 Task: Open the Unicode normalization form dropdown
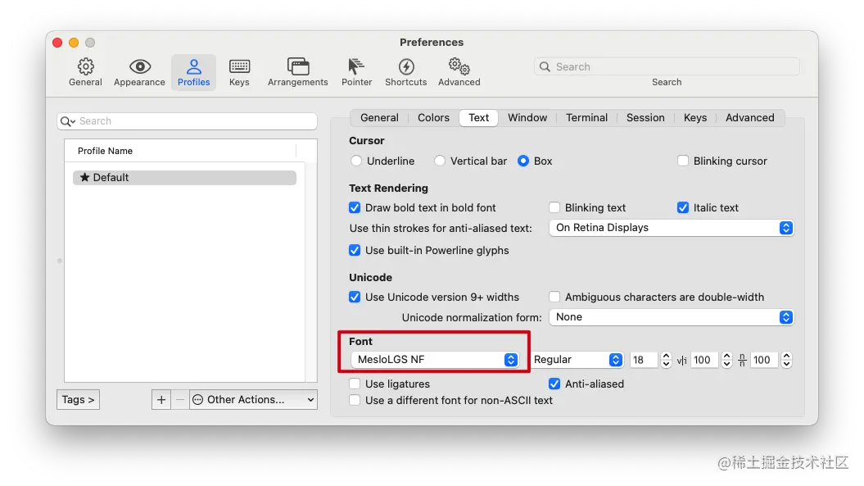(x=670, y=317)
